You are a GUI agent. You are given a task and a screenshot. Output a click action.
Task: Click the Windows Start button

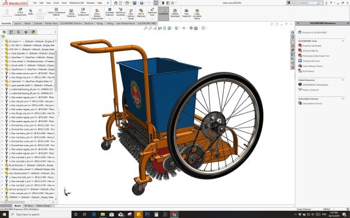[4, 214]
